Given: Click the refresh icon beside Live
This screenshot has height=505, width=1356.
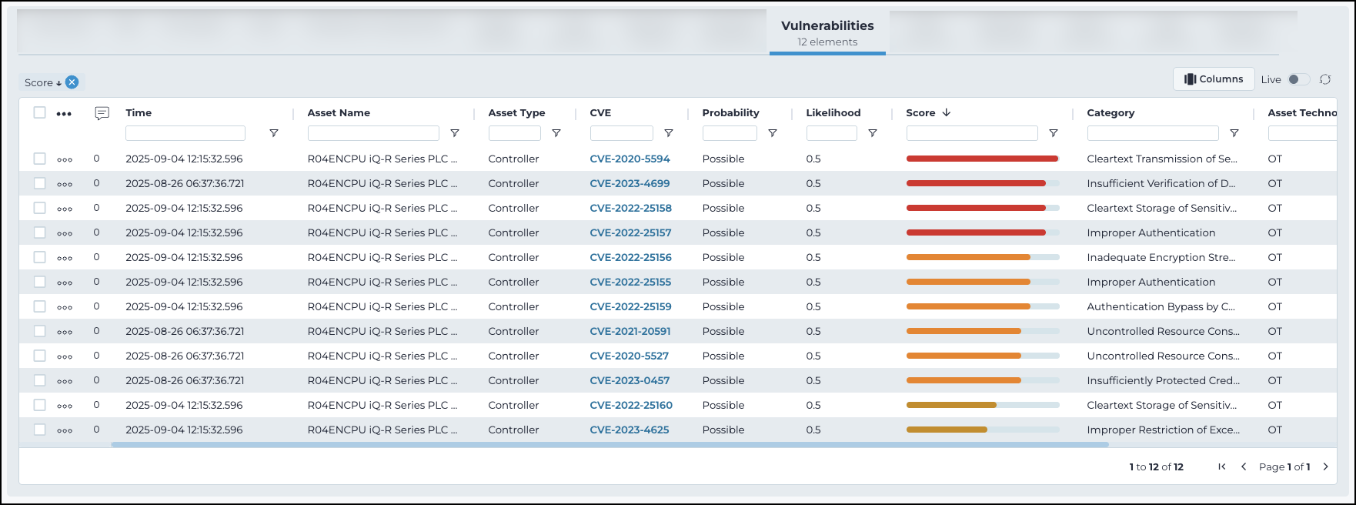Looking at the screenshot, I should (1325, 79).
